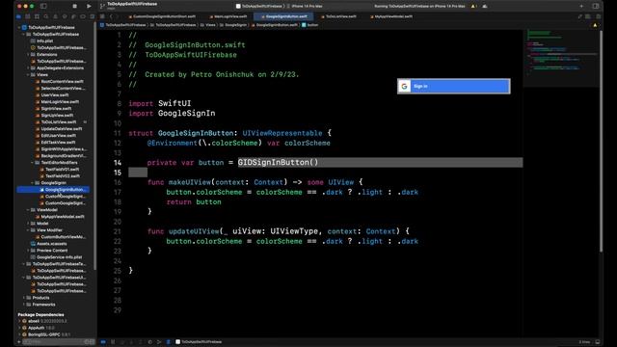Select GoogleSignInButton file in navigator
The image size is (617, 347).
coord(53,190)
